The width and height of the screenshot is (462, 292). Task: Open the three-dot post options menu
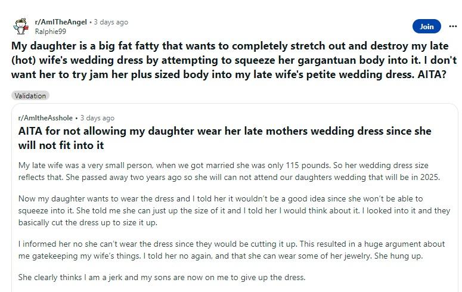coord(449,26)
